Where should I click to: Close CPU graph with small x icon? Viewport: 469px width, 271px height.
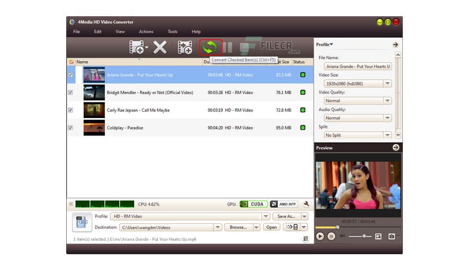point(71,204)
